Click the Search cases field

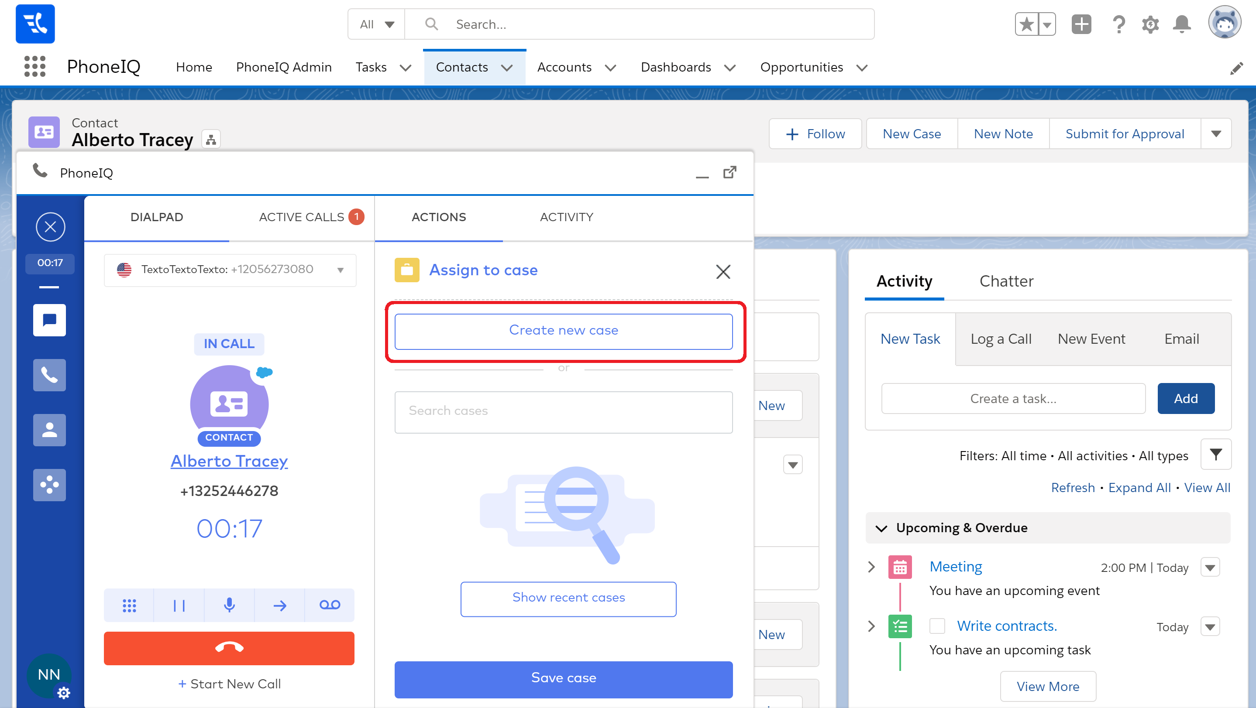tap(563, 411)
